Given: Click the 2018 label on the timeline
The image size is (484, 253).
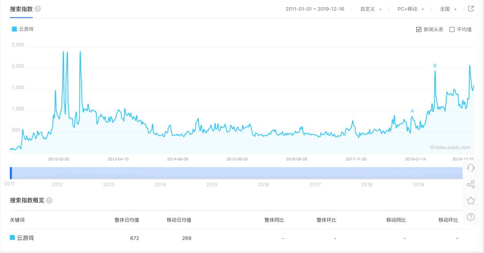Looking at the screenshot, I should pyautogui.click(x=367, y=184).
